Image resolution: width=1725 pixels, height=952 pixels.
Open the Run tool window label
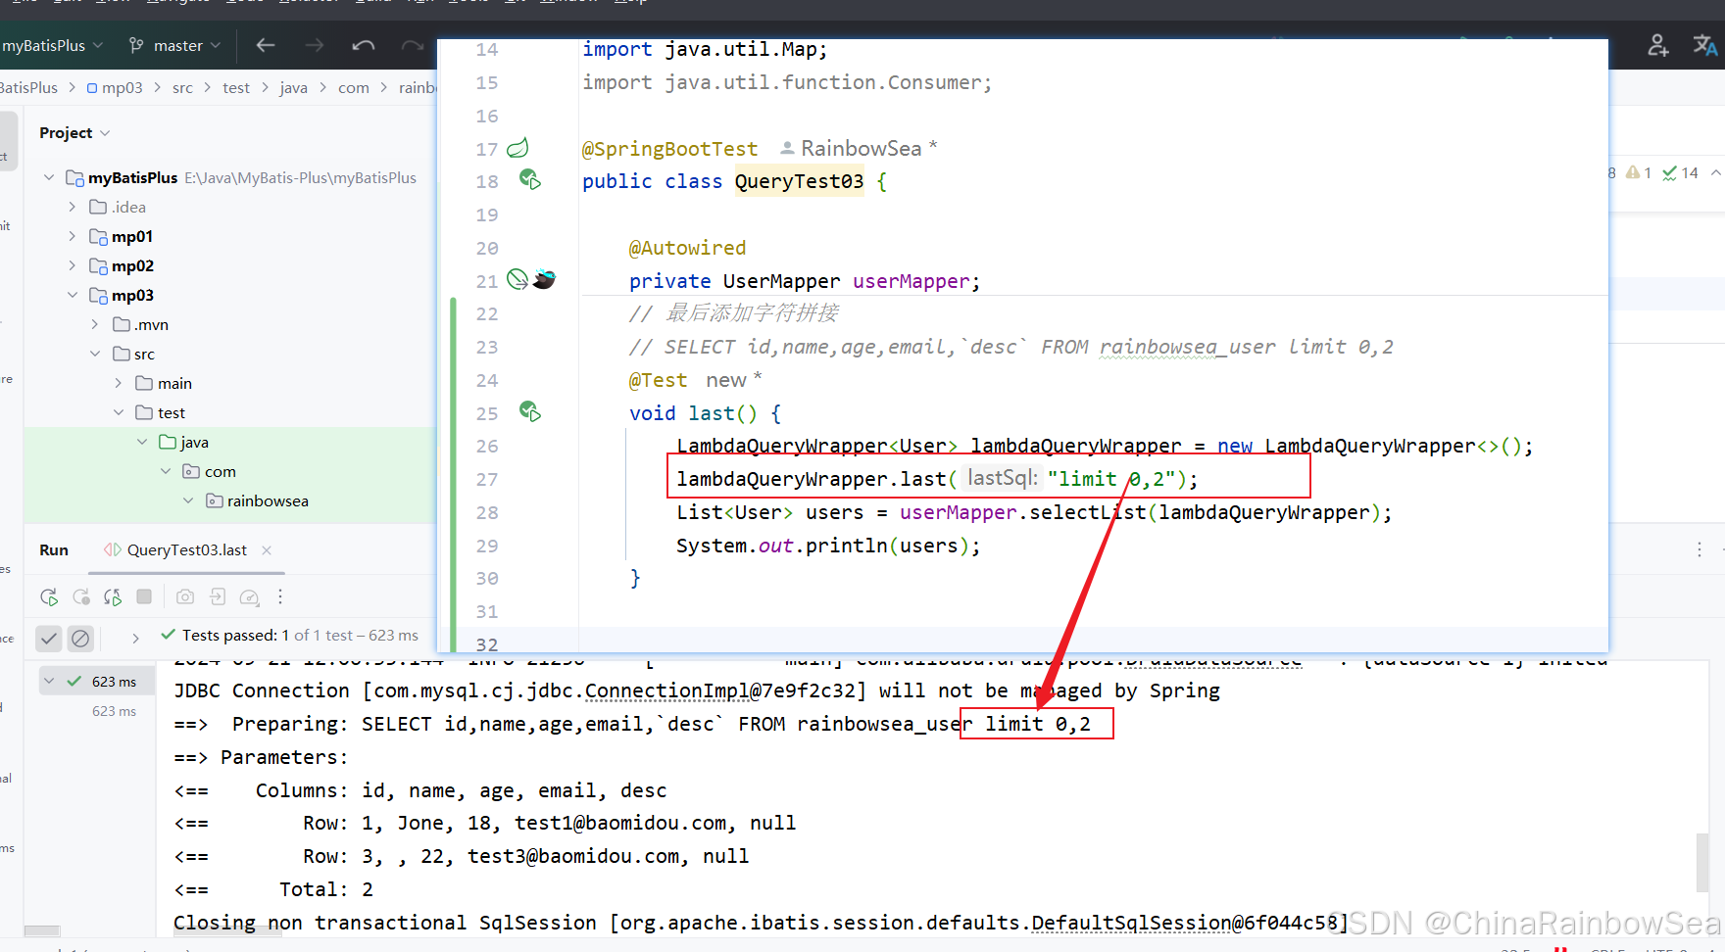coord(54,550)
